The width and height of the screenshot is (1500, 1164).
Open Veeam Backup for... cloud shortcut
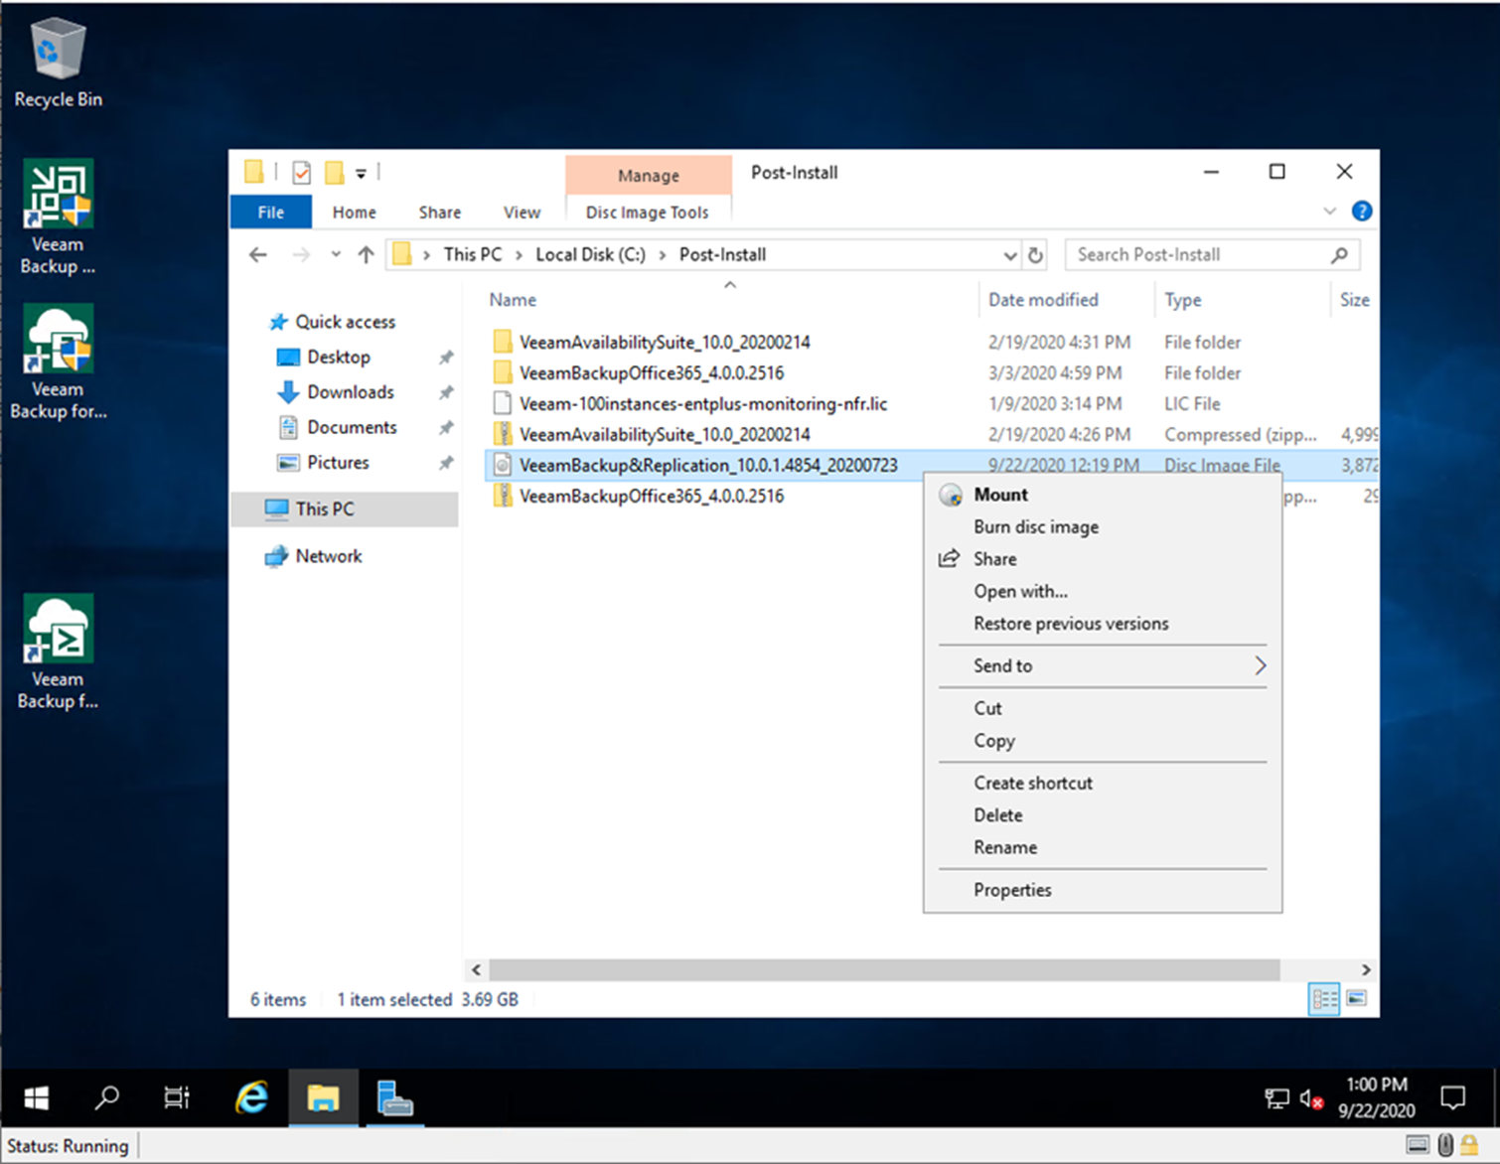tap(58, 363)
